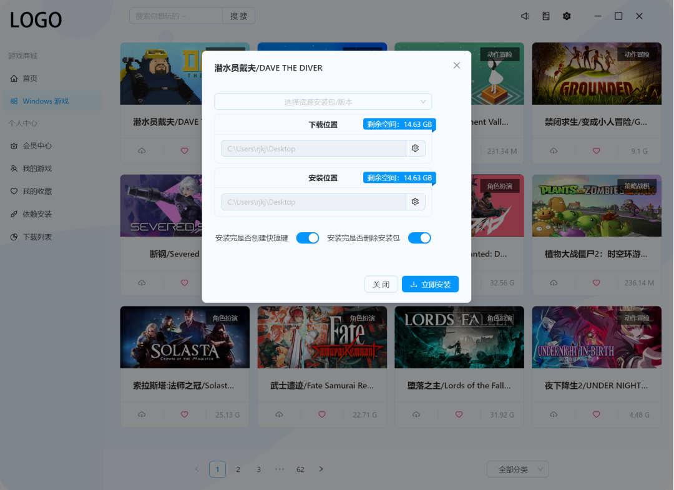Click cloud download icon on Lords of the Fallen card
Viewport: 674px width, 490px height.
416,414
